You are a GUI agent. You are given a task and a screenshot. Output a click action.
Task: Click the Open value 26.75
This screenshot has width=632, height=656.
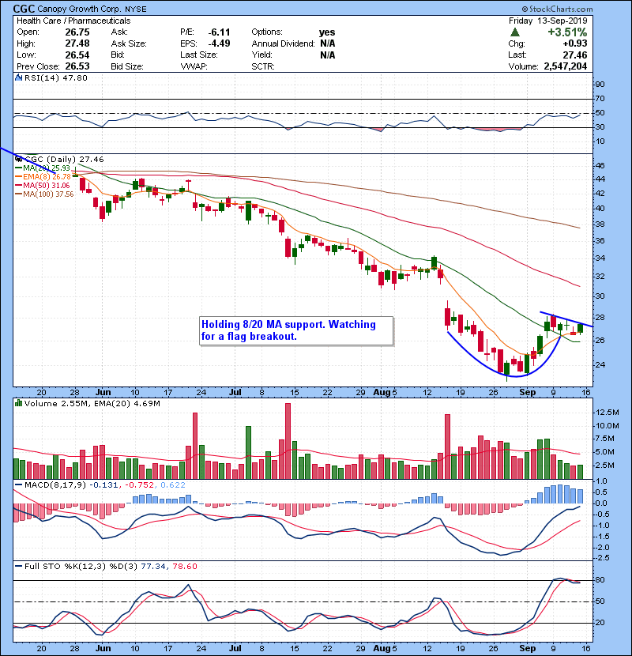[77, 32]
